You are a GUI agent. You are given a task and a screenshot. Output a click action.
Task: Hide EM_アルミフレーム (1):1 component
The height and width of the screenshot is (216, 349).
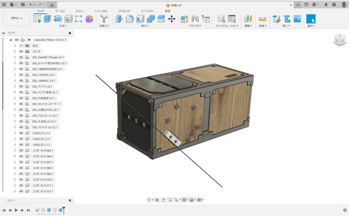pos(21,116)
